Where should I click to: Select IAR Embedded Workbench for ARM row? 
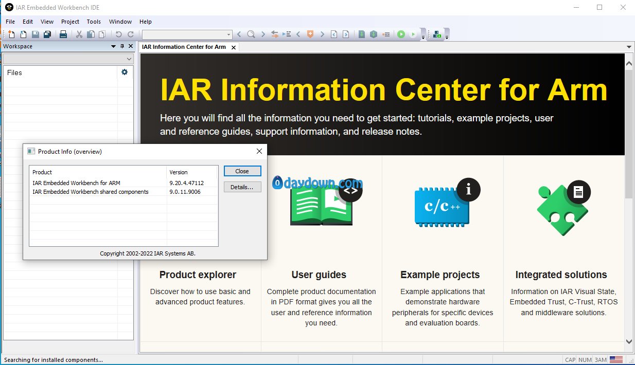124,183
